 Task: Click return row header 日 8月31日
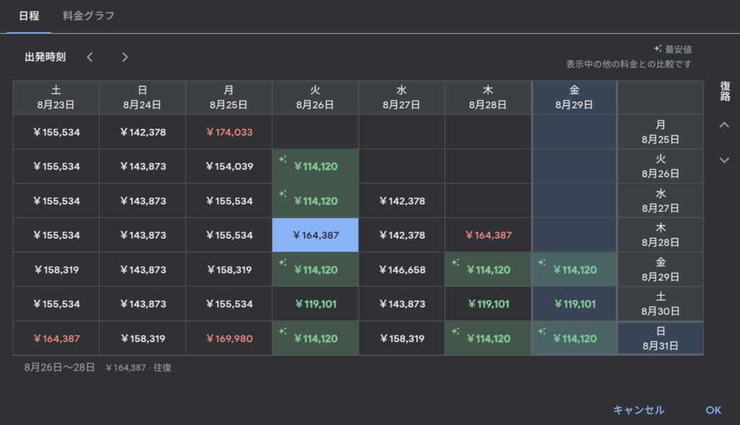coord(661,338)
